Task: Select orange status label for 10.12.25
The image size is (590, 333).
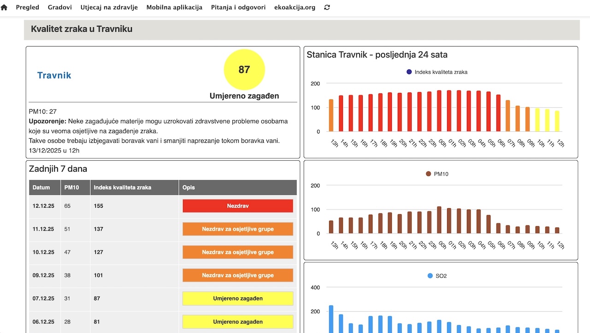Action: click(x=238, y=252)
